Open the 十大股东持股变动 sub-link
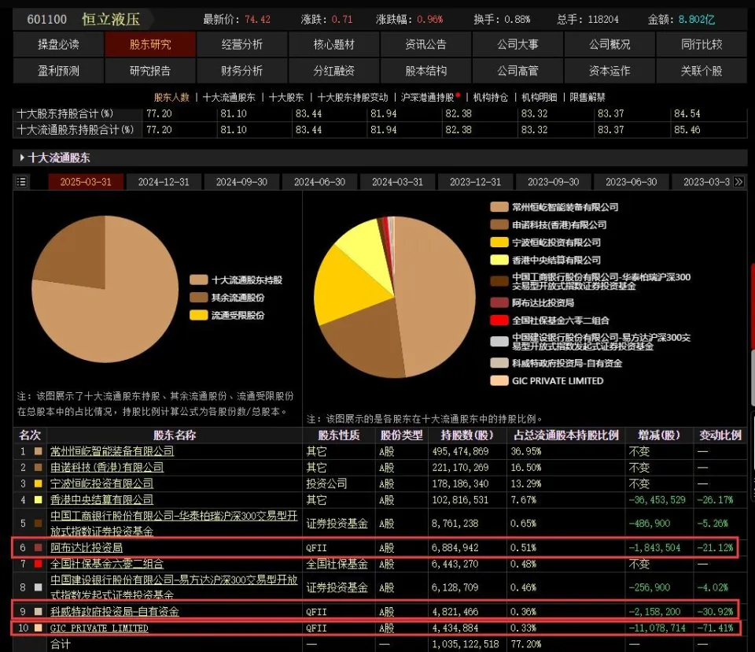The image size is (755, 652). [x=352, y=98]
